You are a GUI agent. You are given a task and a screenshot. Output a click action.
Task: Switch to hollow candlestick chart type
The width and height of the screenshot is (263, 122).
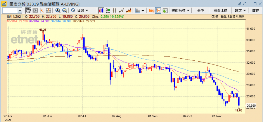pyautogui.click(x=107, y=10)
